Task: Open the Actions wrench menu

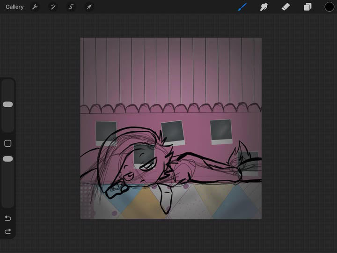Action: pyautogui.click(x=35, y=7)
